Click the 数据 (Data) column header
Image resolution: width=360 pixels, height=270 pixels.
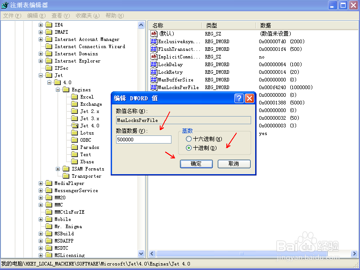(307, 25)
